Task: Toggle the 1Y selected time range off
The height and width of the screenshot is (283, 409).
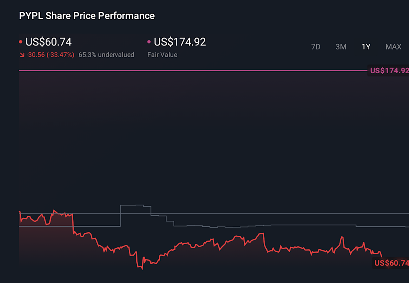Action: coord(366,47)
